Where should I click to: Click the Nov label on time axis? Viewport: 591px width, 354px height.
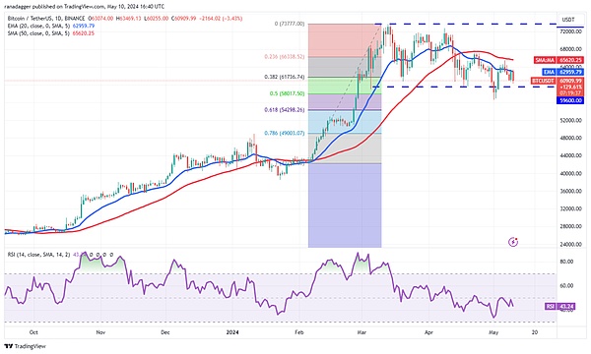click(x=100, y=332)
